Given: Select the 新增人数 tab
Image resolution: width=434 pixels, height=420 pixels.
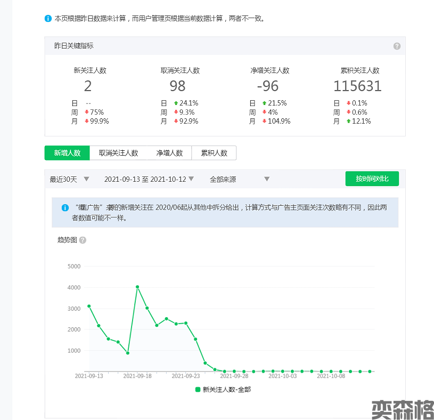Looking at the screenshot, I should 67,153.
